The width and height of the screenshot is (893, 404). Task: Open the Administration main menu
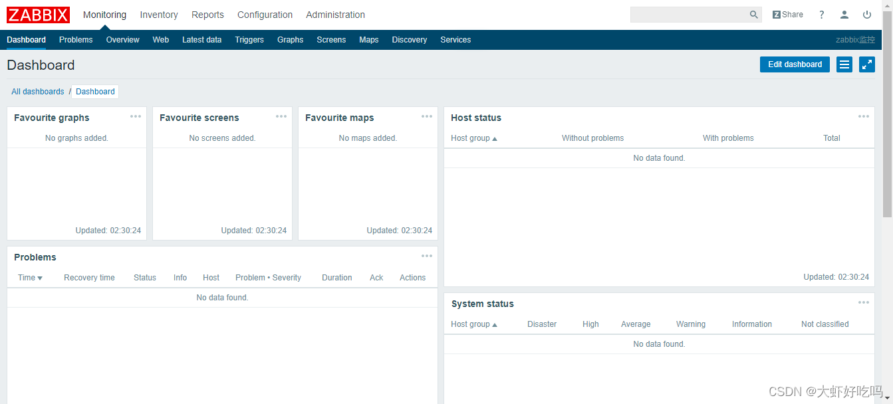pos(335,15)
